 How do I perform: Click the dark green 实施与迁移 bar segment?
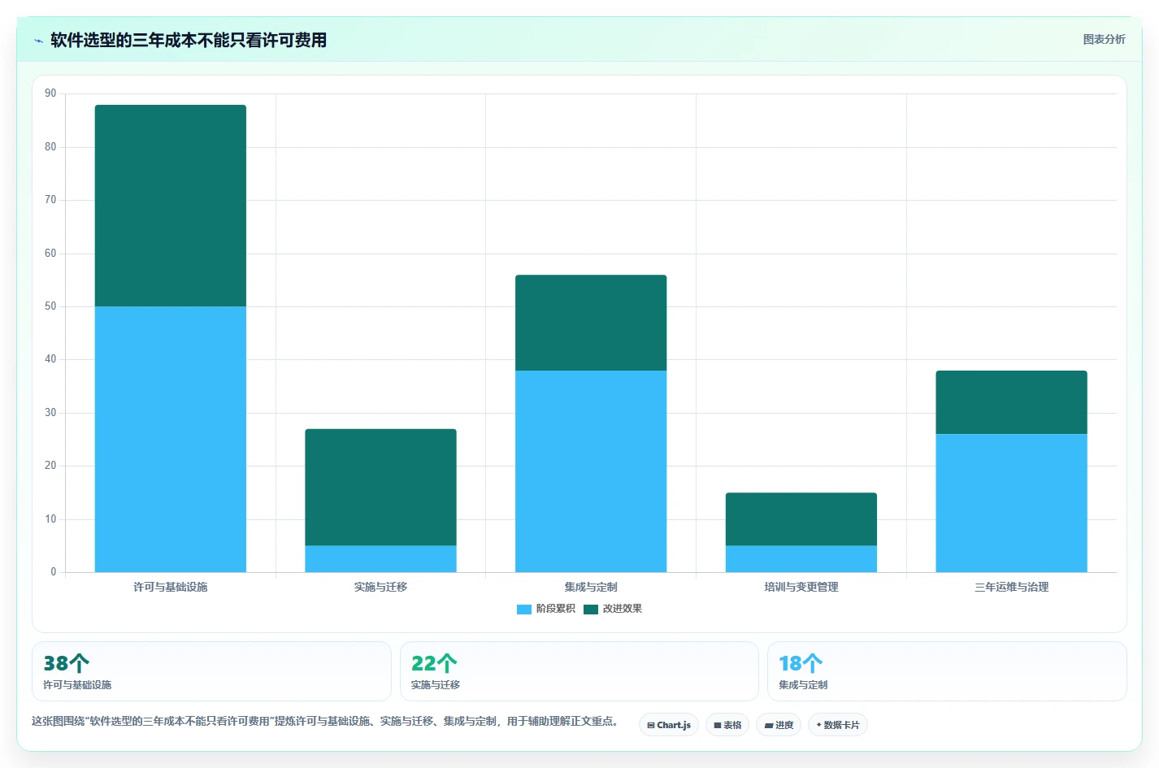pyautogui.click(x=380, y=488)
